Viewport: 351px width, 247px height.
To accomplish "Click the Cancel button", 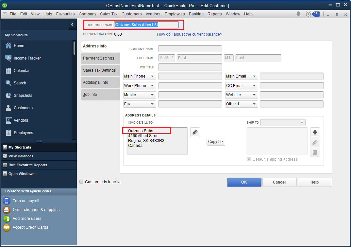I will click(279, 182).
